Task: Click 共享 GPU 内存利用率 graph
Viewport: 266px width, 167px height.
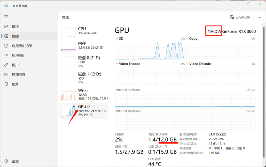Action: [x=185, y=122]
